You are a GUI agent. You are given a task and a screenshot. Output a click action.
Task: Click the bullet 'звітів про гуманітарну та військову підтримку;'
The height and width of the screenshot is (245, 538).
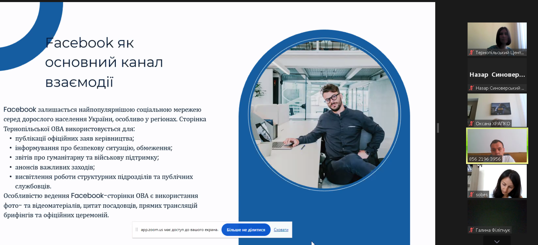point(87,157)
